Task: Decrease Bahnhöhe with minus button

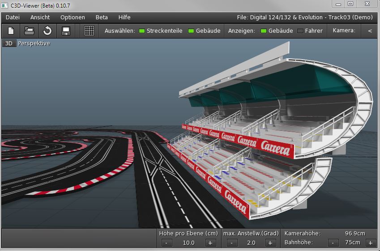Action: [333, 242]
